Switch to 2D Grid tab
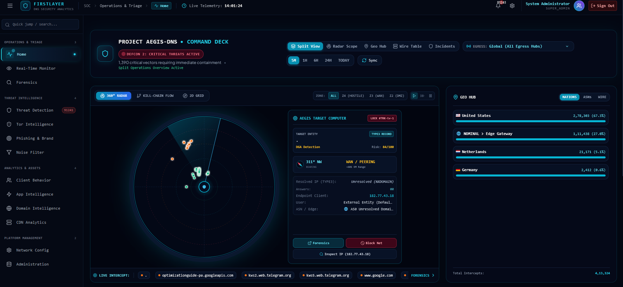This screenshot has height=287, width=623. 194,96
